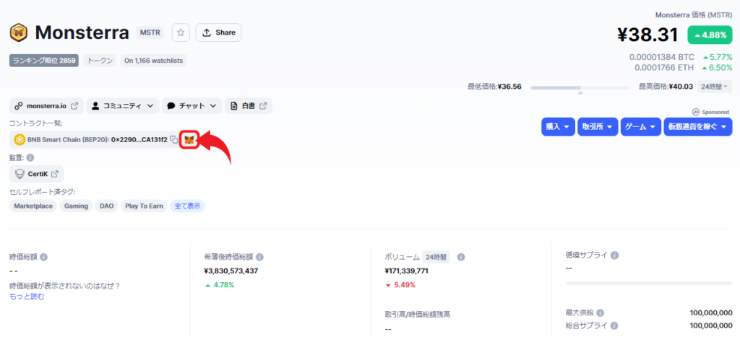Click the トークン badge
Screen dimensions: 740x342
pos(100,61)
